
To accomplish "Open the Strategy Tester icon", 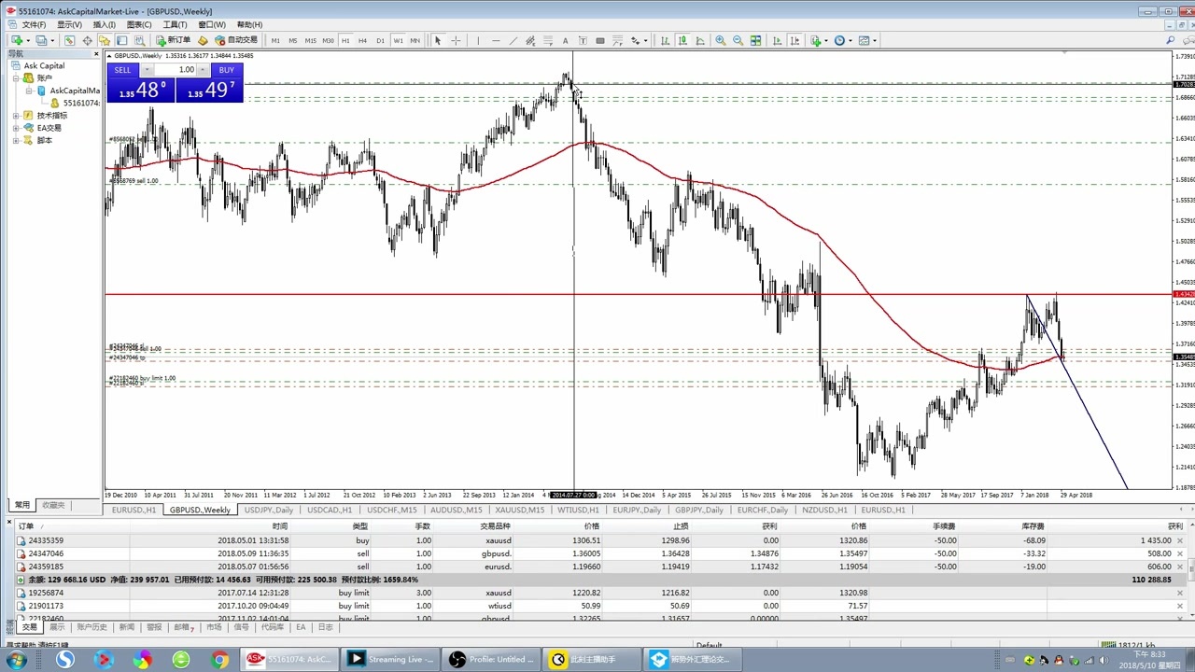I will click(140, 40).
